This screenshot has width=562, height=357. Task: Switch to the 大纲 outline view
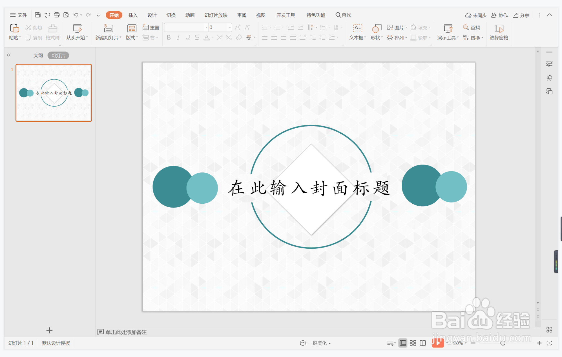(38, 55)
